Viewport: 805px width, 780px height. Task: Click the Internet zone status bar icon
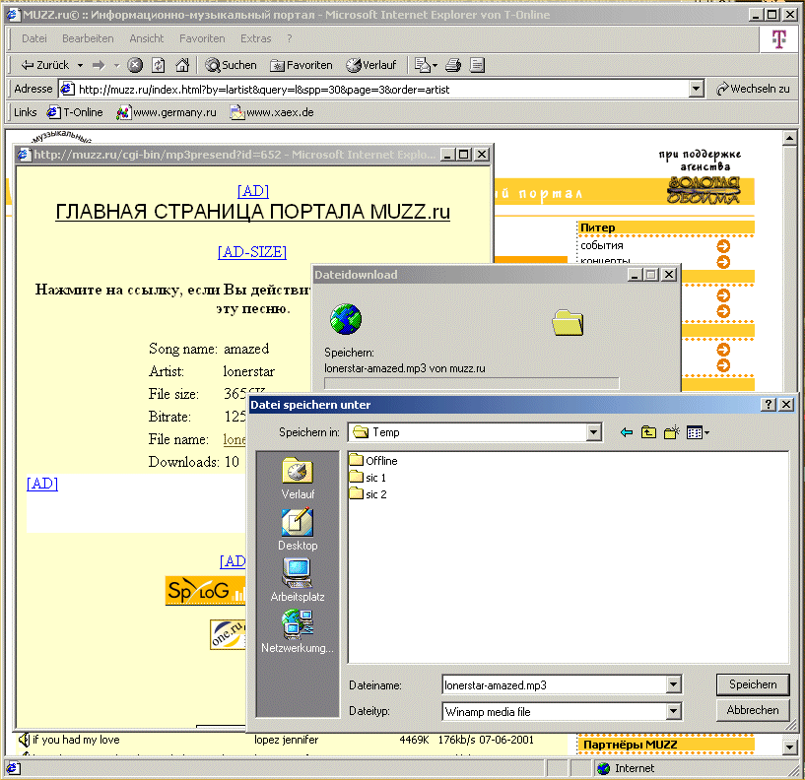click(603, 768)
